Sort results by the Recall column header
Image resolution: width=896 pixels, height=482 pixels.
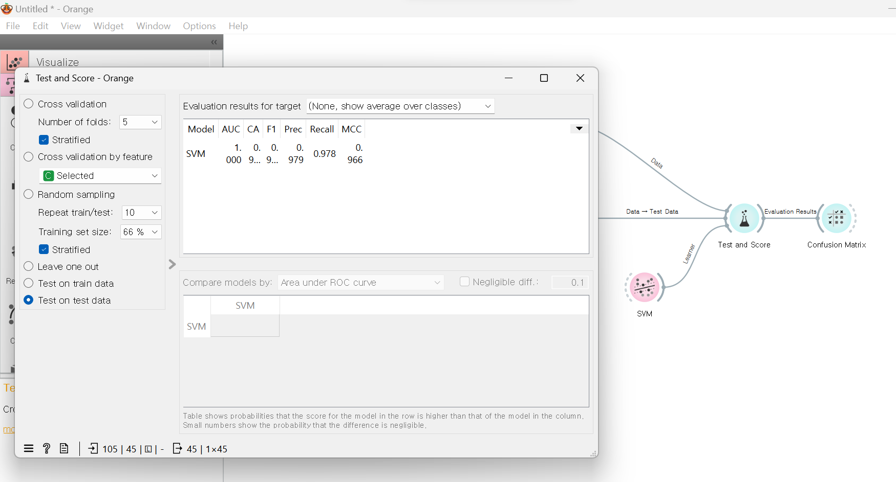point(322,129)
